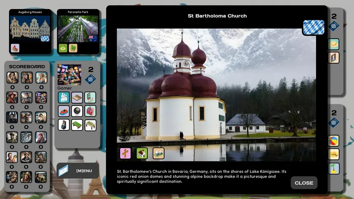Select the foosball table icon
Viewport: 354px width, 199px height.
coord(90,125)
